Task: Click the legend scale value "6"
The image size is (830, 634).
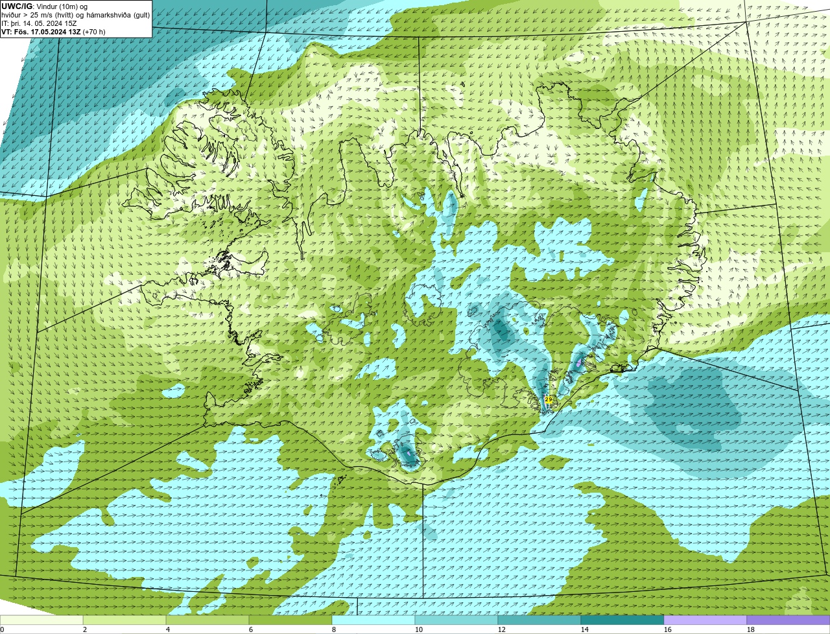Action: coord(251,629)
